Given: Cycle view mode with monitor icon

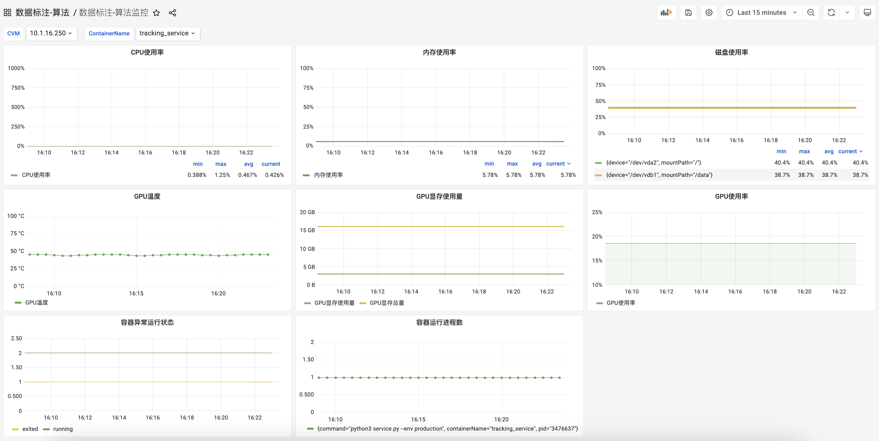Looking at the screenshot, I should (x=867, y=13).
